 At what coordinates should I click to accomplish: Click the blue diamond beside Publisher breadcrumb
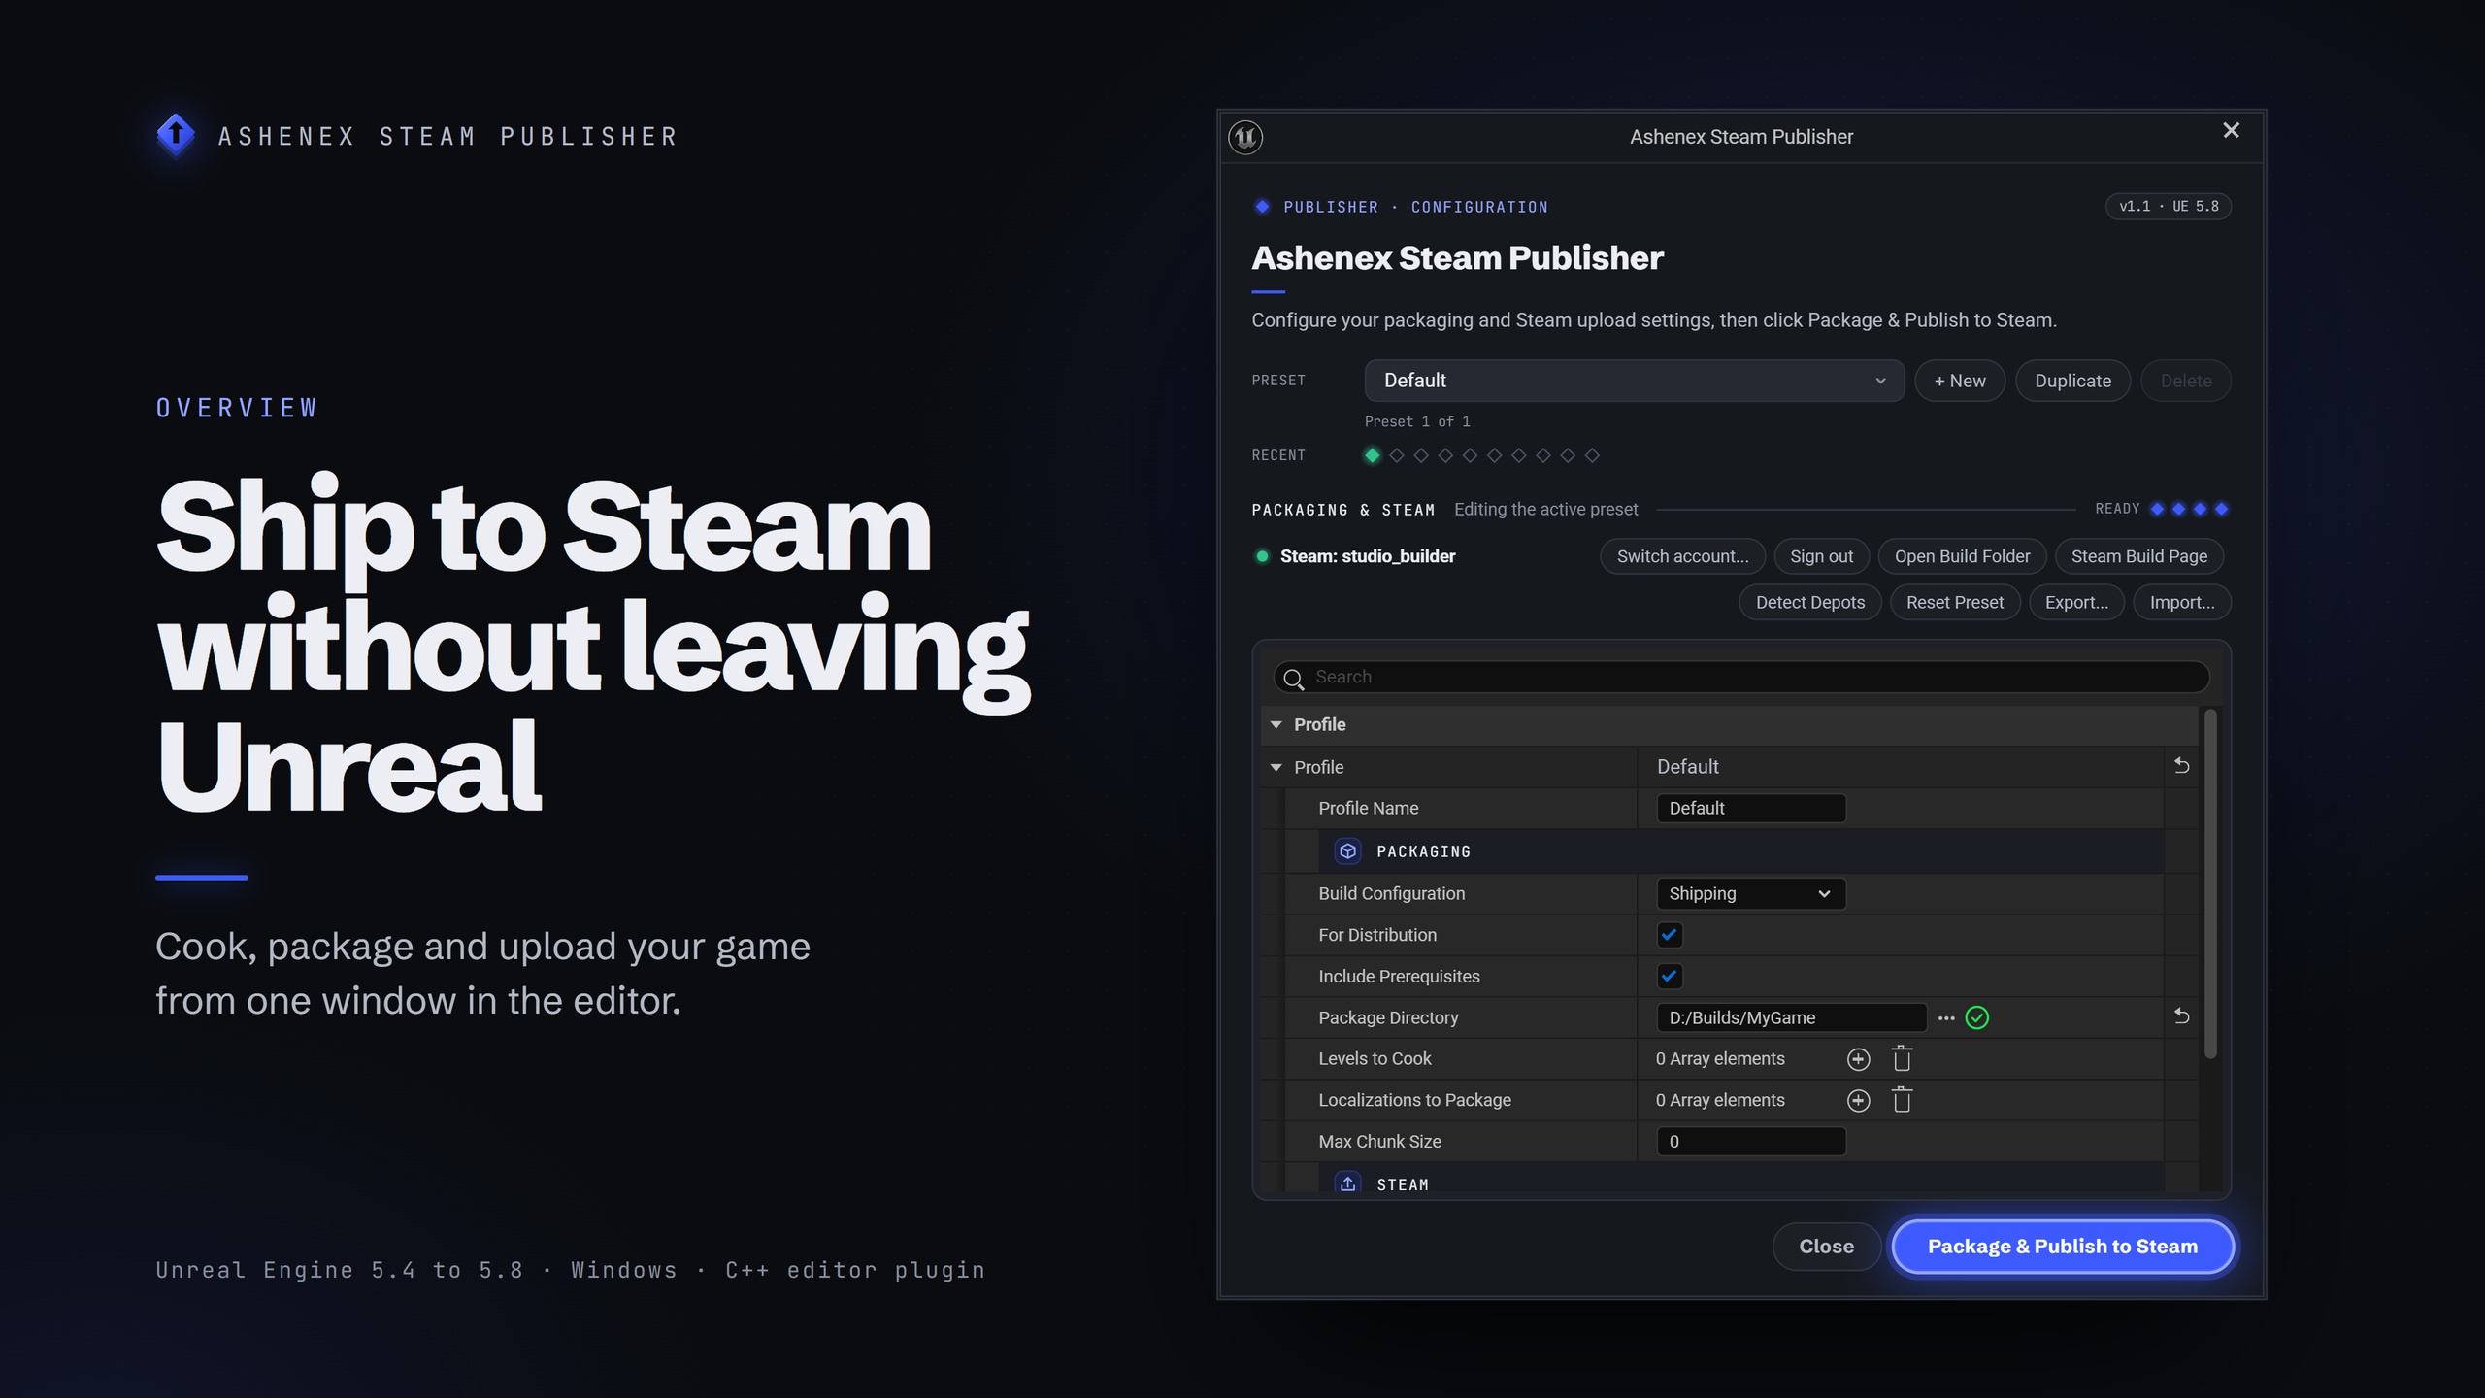(x=1262, y=207)
